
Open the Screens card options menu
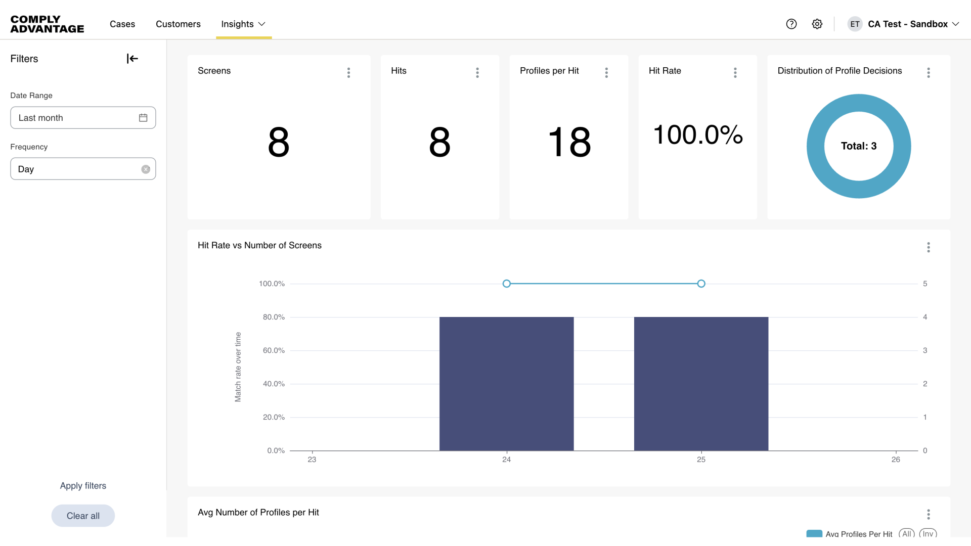point(349,72)
